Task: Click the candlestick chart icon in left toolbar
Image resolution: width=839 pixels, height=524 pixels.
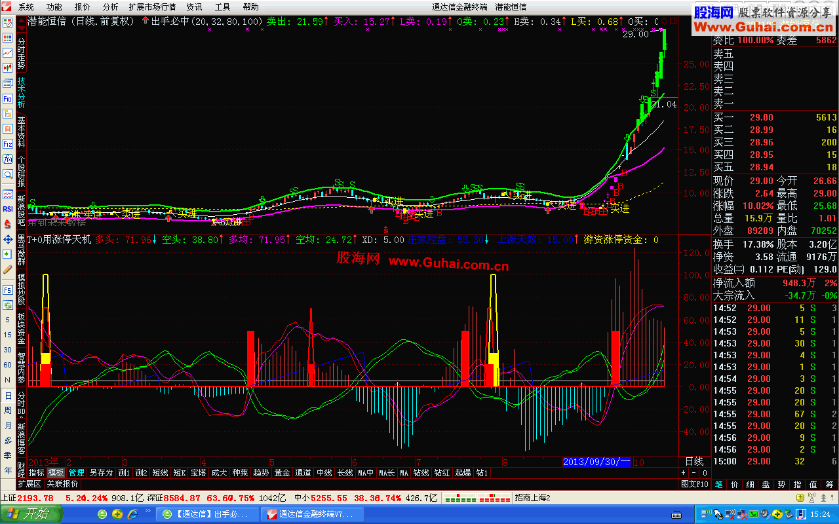Action: coord(8,67)
